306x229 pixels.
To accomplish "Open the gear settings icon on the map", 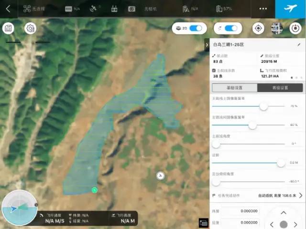I will point(30,28).
